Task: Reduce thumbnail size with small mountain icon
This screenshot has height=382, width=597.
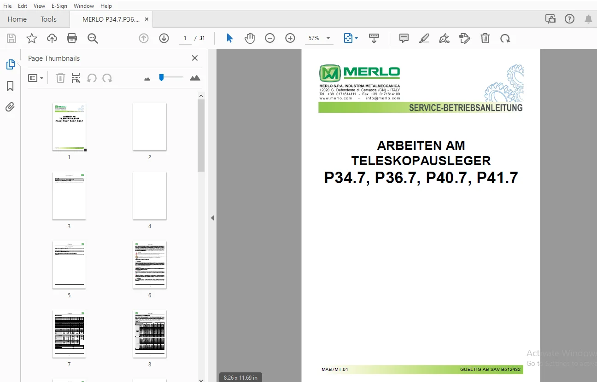Action: [x=147, y=79]
